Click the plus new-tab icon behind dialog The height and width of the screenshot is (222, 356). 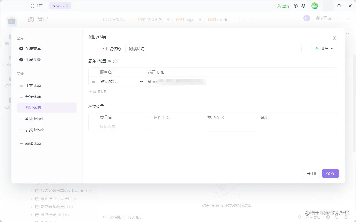pos(244,19)
